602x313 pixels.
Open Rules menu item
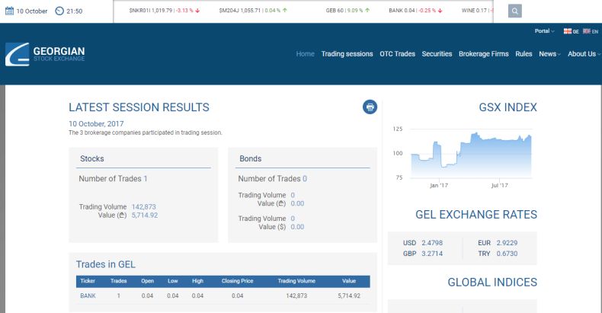coord(524,54)
